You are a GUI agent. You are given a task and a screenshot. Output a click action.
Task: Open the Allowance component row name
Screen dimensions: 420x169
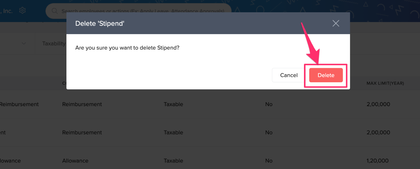[x=10, y=161]
